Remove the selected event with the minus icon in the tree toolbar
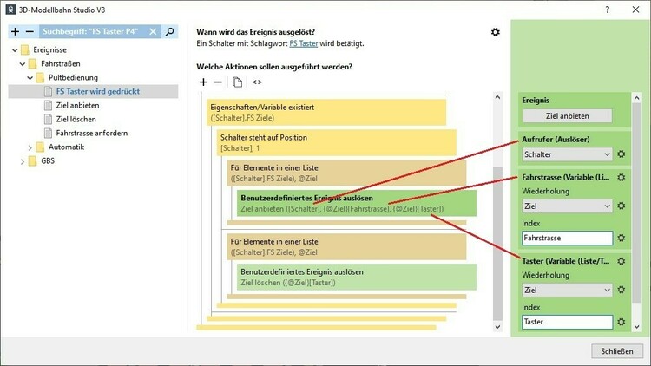Viewport: 651px width, 366px height. point(30,31)
